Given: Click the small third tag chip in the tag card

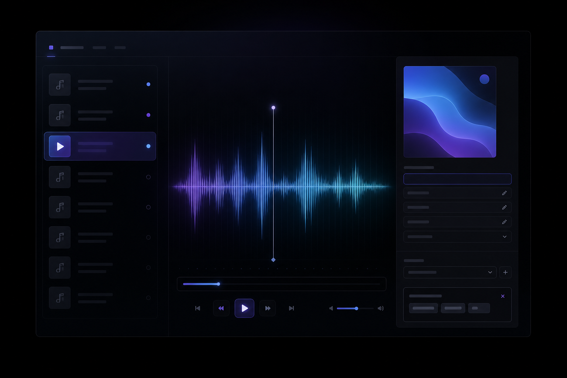Looking at the screenshot, I should click(x=479, y=308).
